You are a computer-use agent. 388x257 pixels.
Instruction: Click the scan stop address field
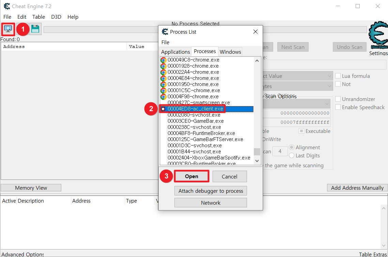point(296,122)
